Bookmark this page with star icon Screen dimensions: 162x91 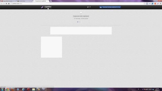click(144, 4)
